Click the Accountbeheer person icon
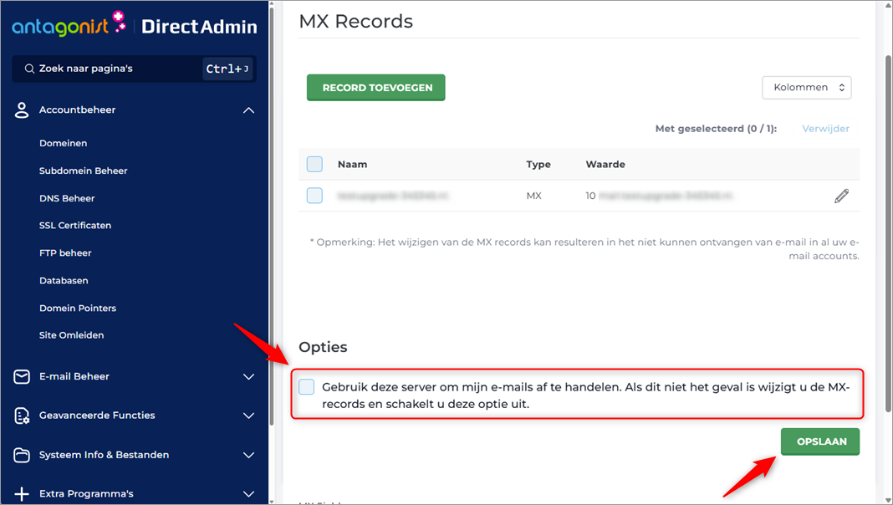Screen dimensions: 893x505 pos(22,110)
